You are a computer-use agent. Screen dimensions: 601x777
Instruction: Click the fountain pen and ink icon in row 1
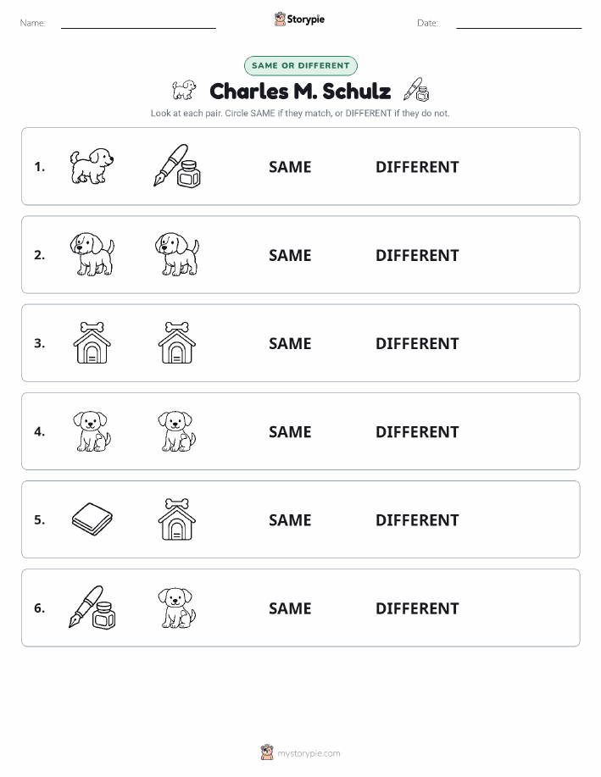pos(177,166)
